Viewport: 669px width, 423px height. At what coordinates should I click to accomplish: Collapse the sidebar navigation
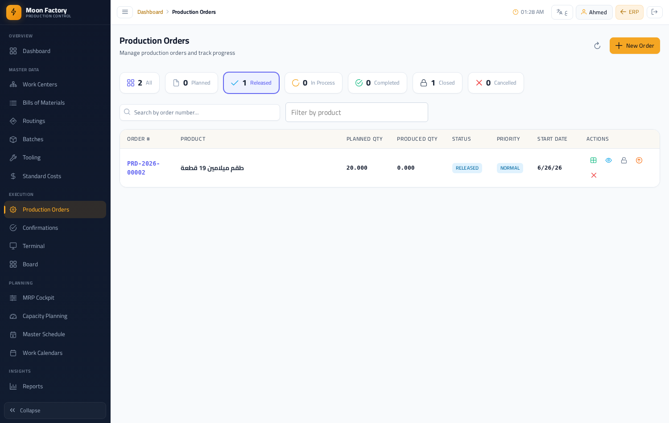(55, 411)
